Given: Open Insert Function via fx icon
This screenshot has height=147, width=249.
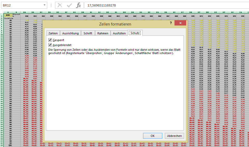Looking at the screenshot, I should (x=78, y=5).
